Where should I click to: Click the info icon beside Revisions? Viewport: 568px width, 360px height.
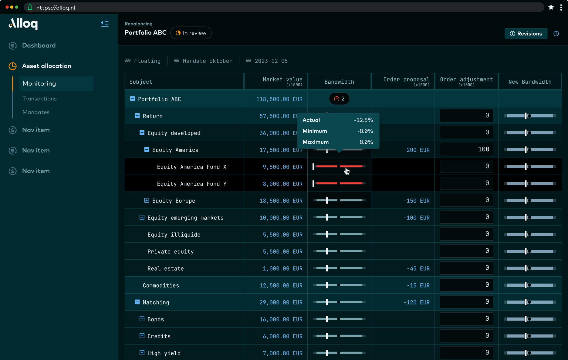556,34
